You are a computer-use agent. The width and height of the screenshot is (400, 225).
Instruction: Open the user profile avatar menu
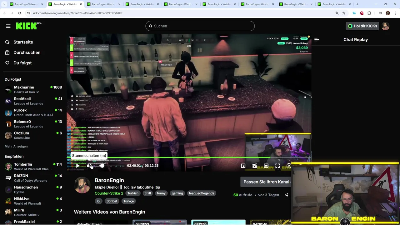385,26
